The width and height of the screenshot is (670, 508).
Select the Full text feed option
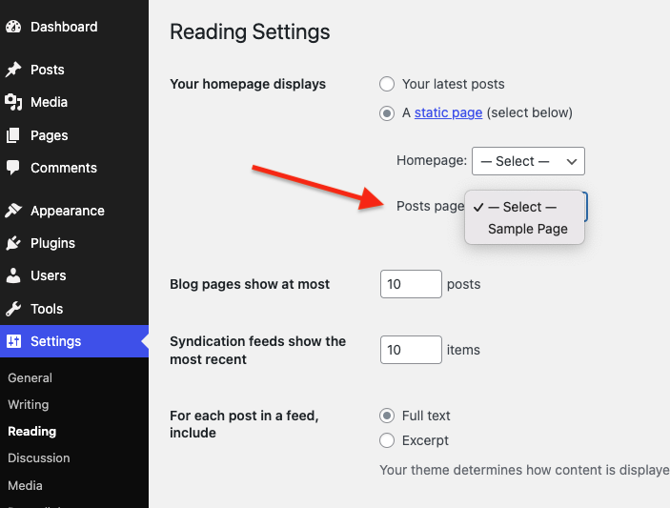(x=387, y=416)
